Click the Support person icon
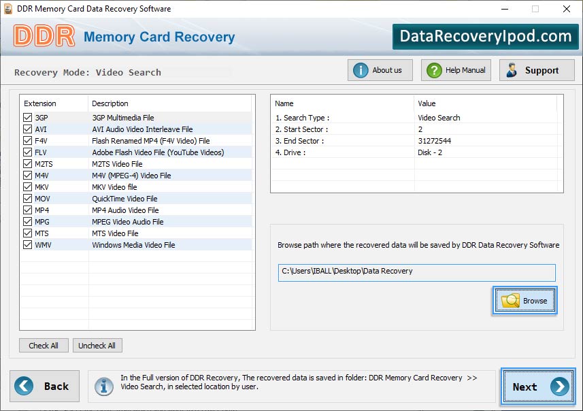583x411 pixels. point(512,70)
